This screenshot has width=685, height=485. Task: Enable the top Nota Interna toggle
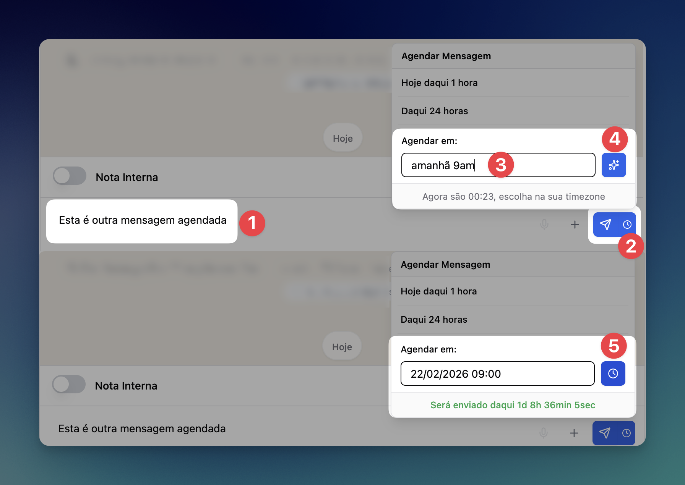69,176
